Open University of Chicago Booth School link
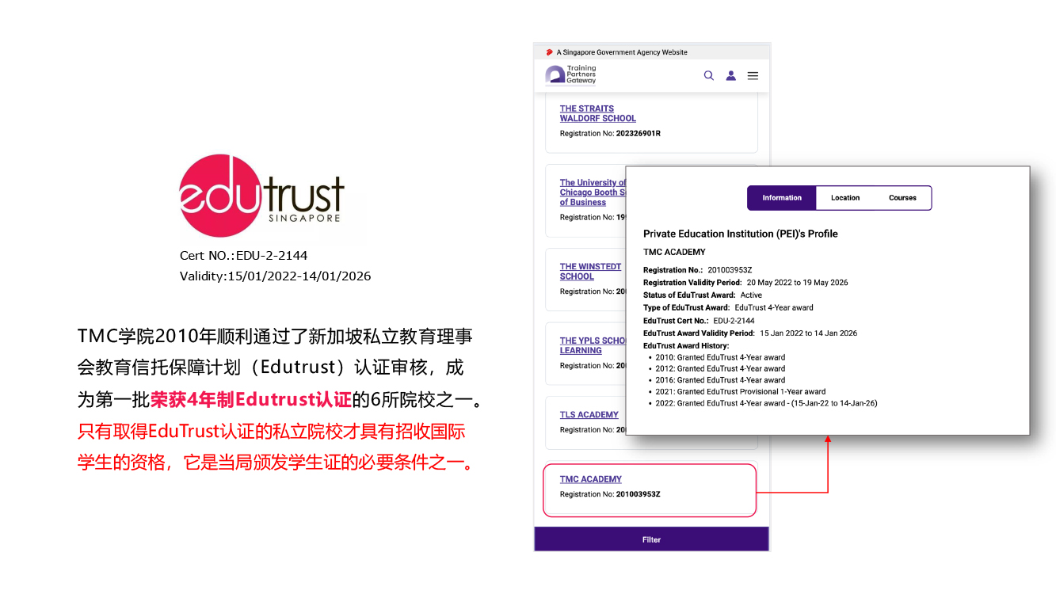The height and width of the screenshot is (594, 1056). click(593, 192)
